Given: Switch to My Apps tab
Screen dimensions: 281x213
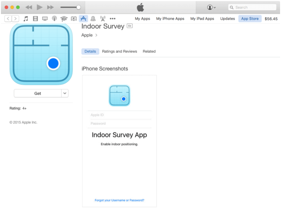Looking at the screenshot, I should pos(142,19).
